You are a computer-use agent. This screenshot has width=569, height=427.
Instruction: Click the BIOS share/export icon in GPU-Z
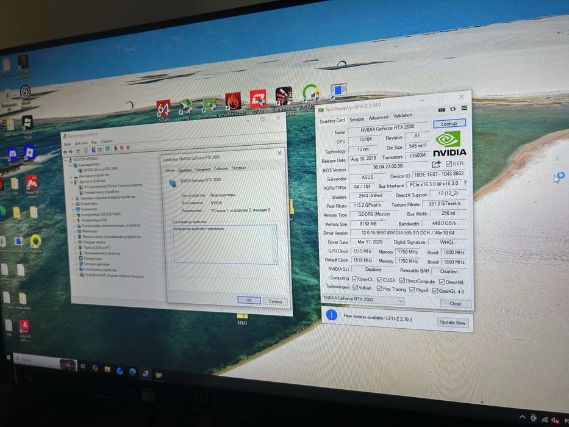click(x=436, y=164)
